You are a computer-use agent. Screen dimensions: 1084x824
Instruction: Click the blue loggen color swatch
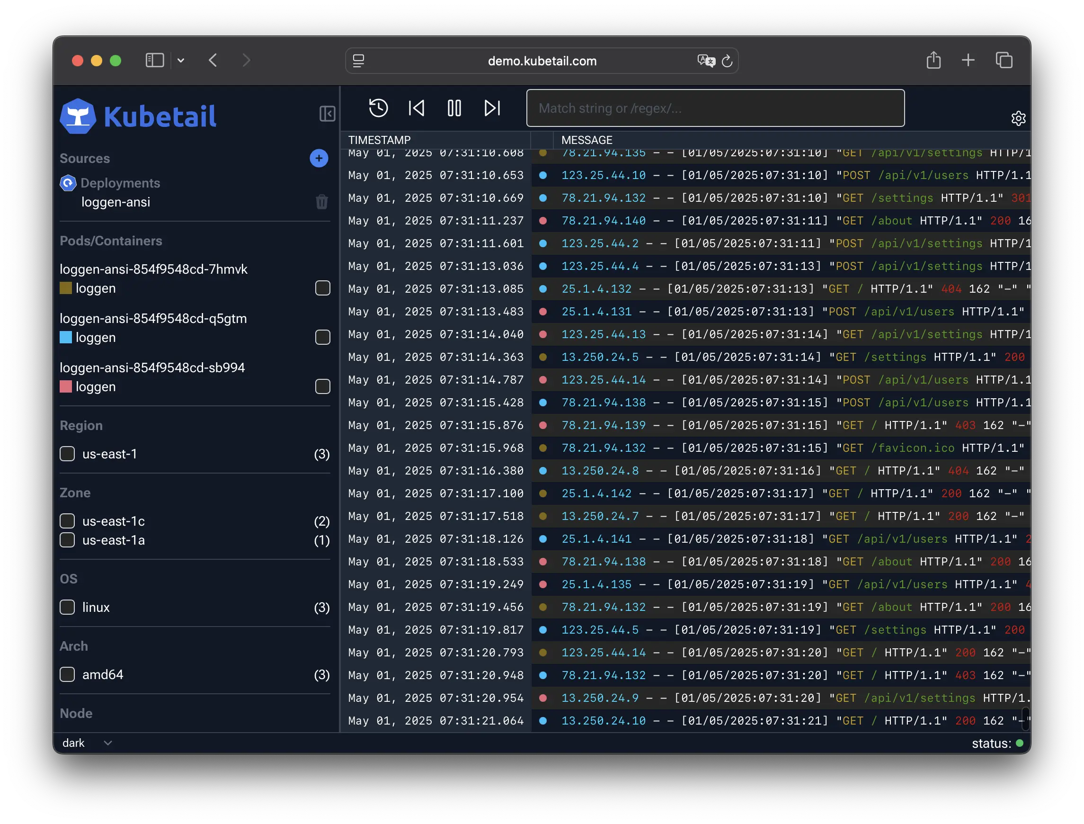tap(66, 338)
